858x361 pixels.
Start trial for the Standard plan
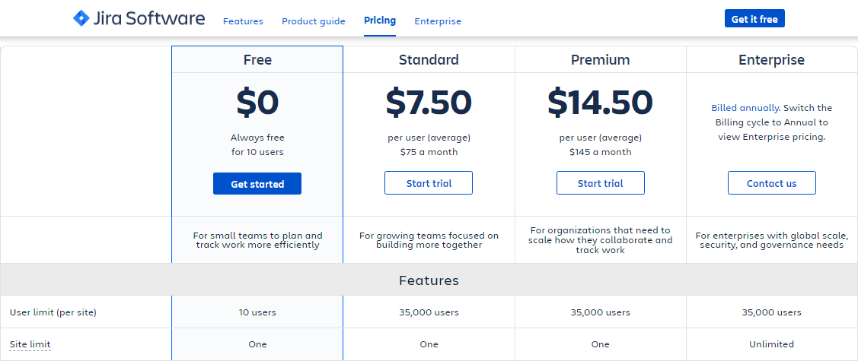pos(429,183)
